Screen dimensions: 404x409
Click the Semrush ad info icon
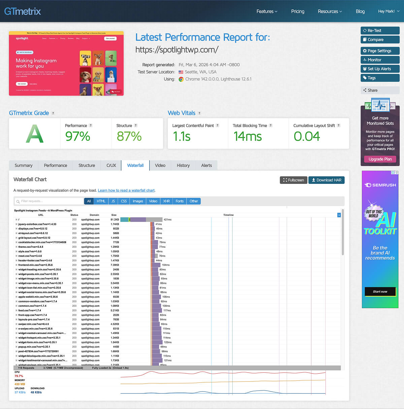393,173
